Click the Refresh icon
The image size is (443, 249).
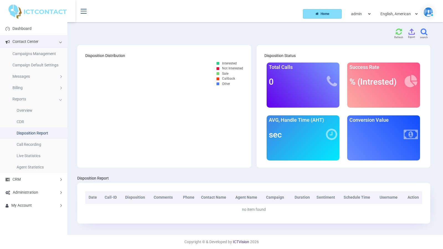[x=399, y=32]
